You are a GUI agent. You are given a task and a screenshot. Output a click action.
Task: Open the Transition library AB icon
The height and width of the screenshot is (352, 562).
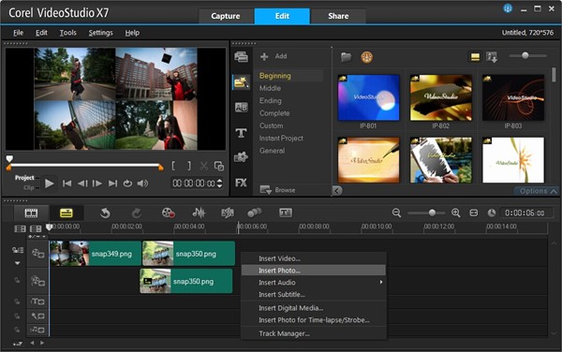(x=241, y=108)
